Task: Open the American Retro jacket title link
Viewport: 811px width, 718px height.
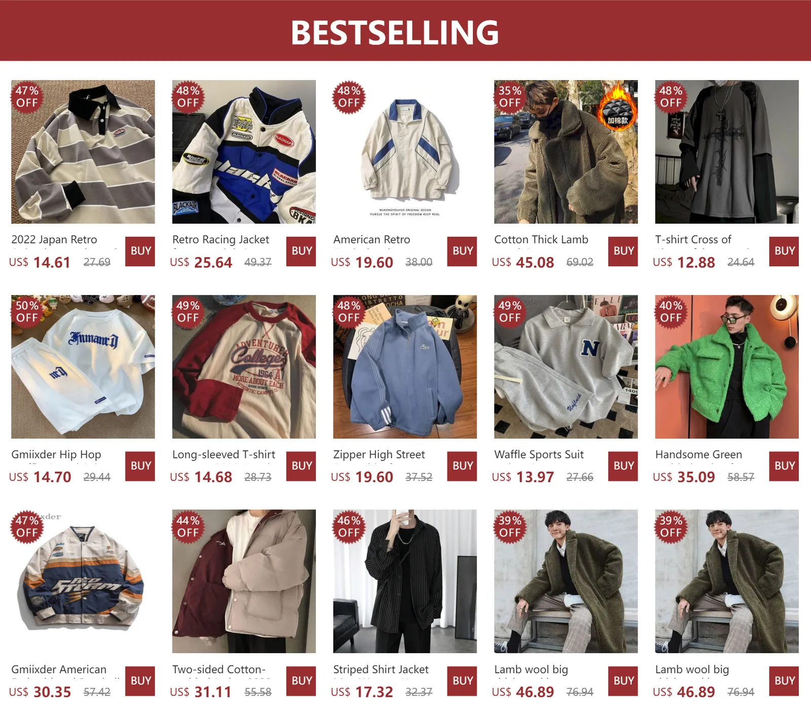Action: click(372, 239)
